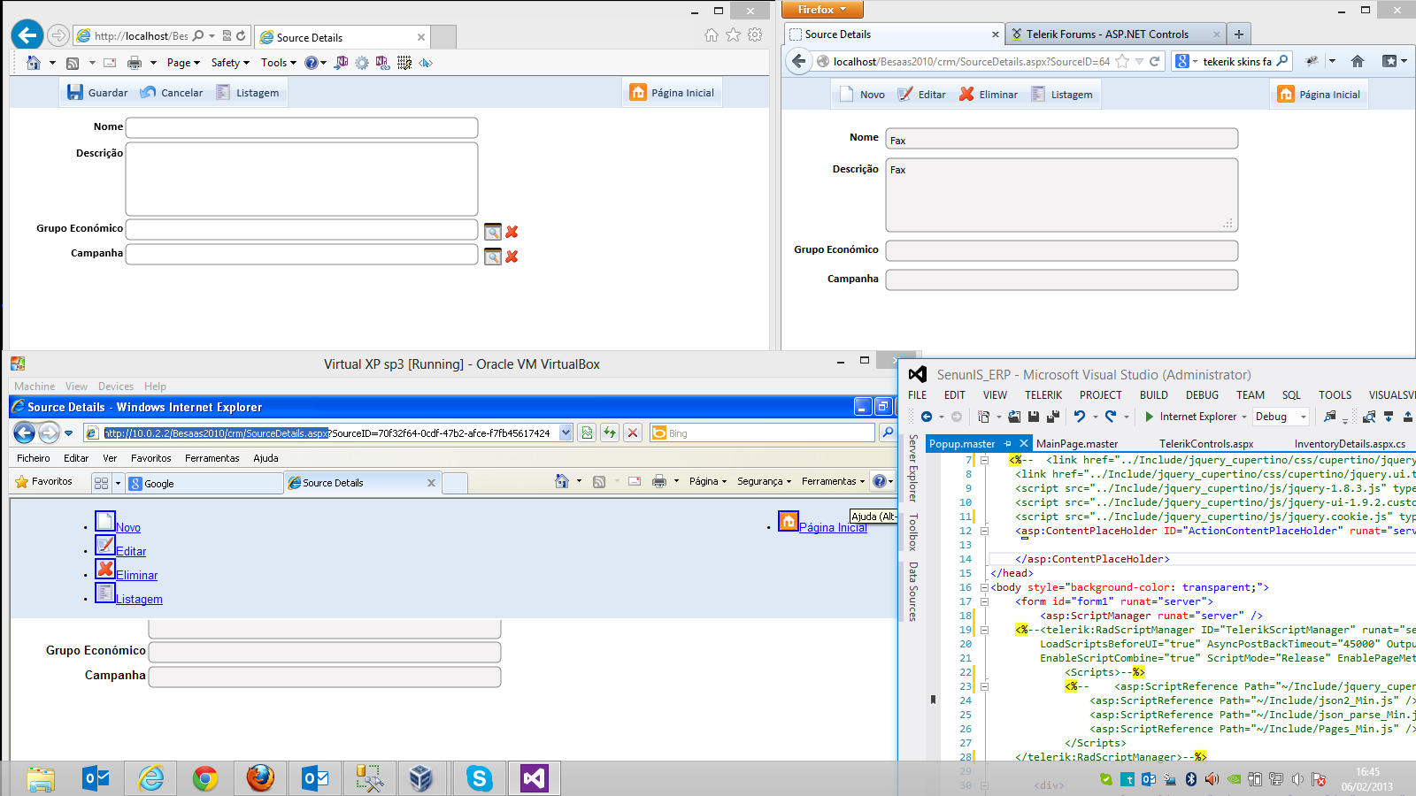The height and width of the screenshot is (796, 1416).
Task: Launch Skype from the taskbar
Action: [479, 778]
